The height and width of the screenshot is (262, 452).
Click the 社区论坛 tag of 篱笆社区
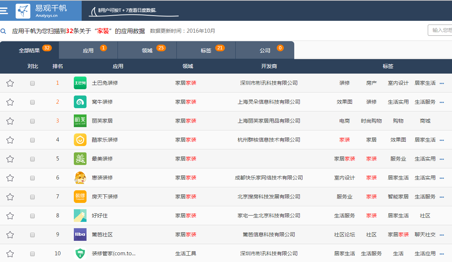click(x=345, y=234)
